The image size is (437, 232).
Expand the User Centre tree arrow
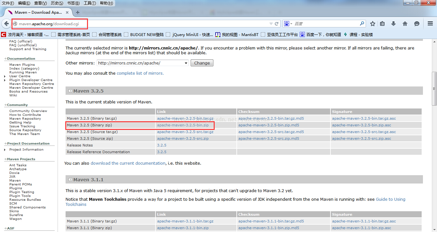click(5, 76)
